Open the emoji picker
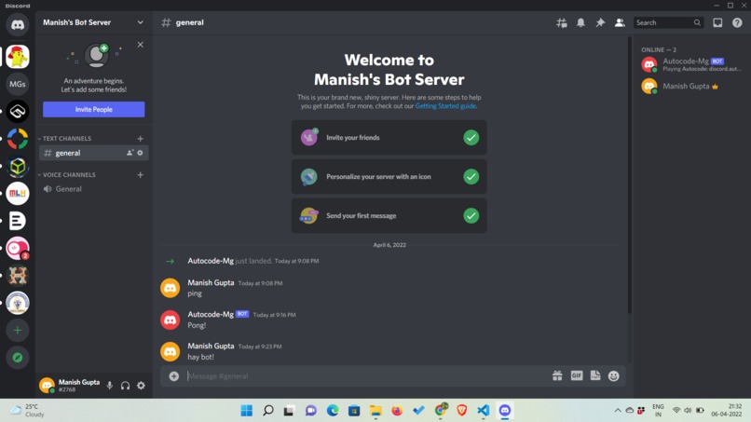Viewport: 751px width, 422px height. (613, 376)
